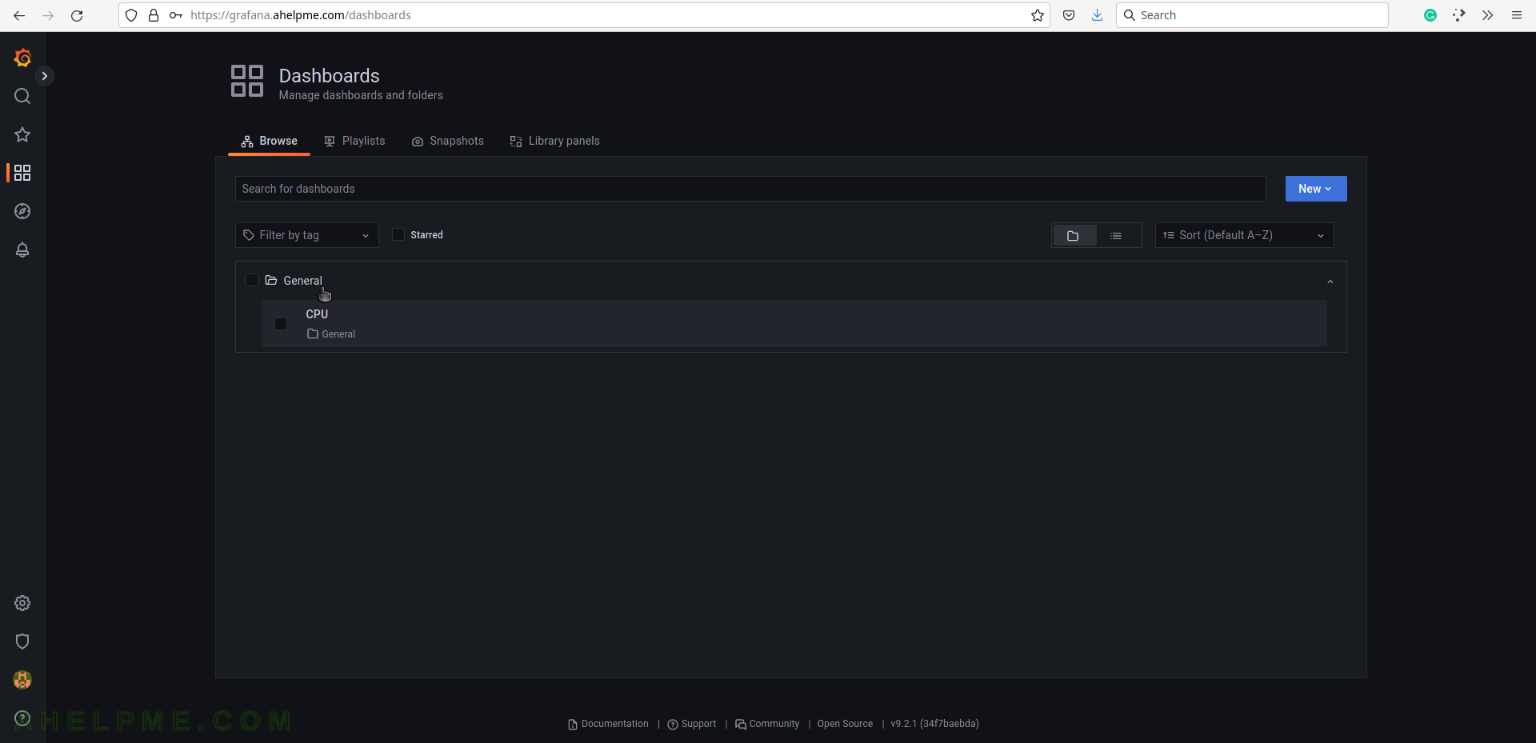
Task: Check the CPU dashboard checkbox
Action: 281,324
